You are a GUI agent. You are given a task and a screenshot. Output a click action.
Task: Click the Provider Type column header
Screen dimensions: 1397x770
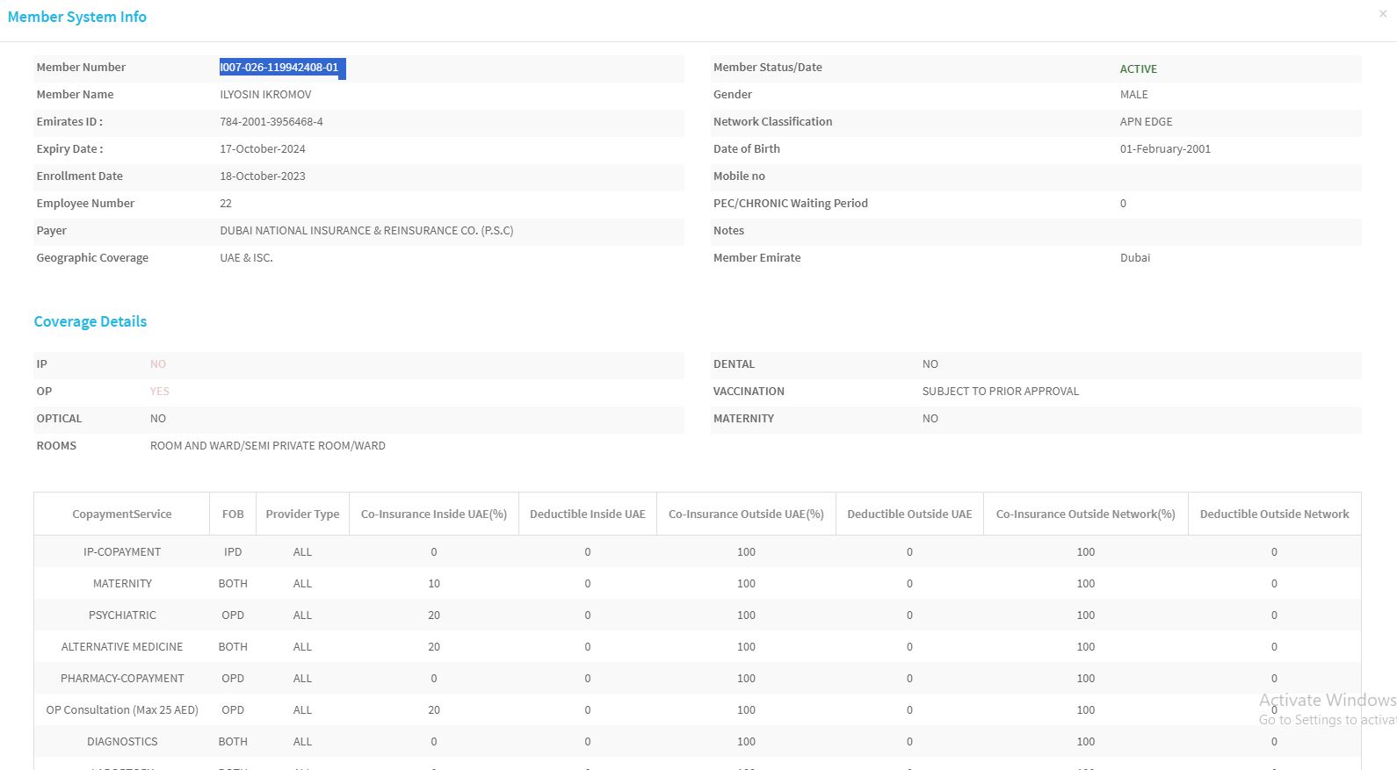tap(302, 515)
